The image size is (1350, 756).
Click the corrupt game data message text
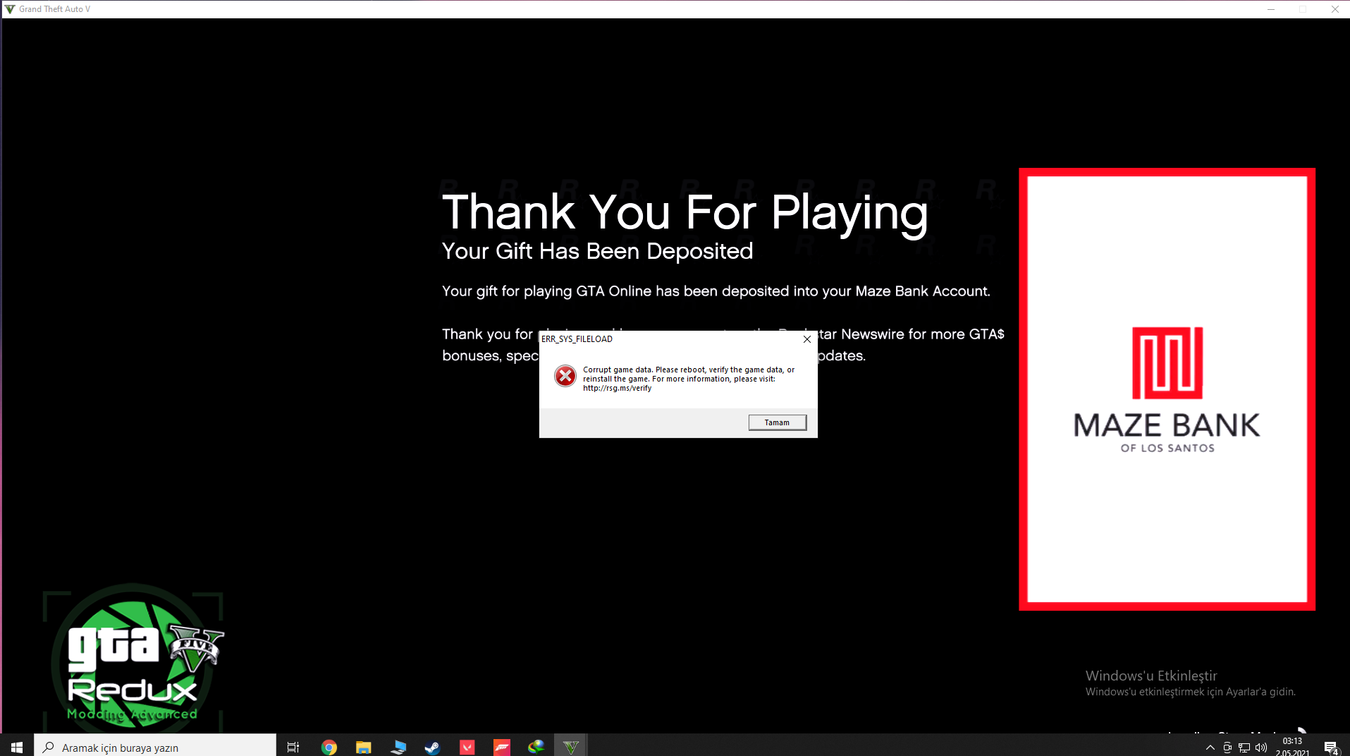[x=689, y=379]
